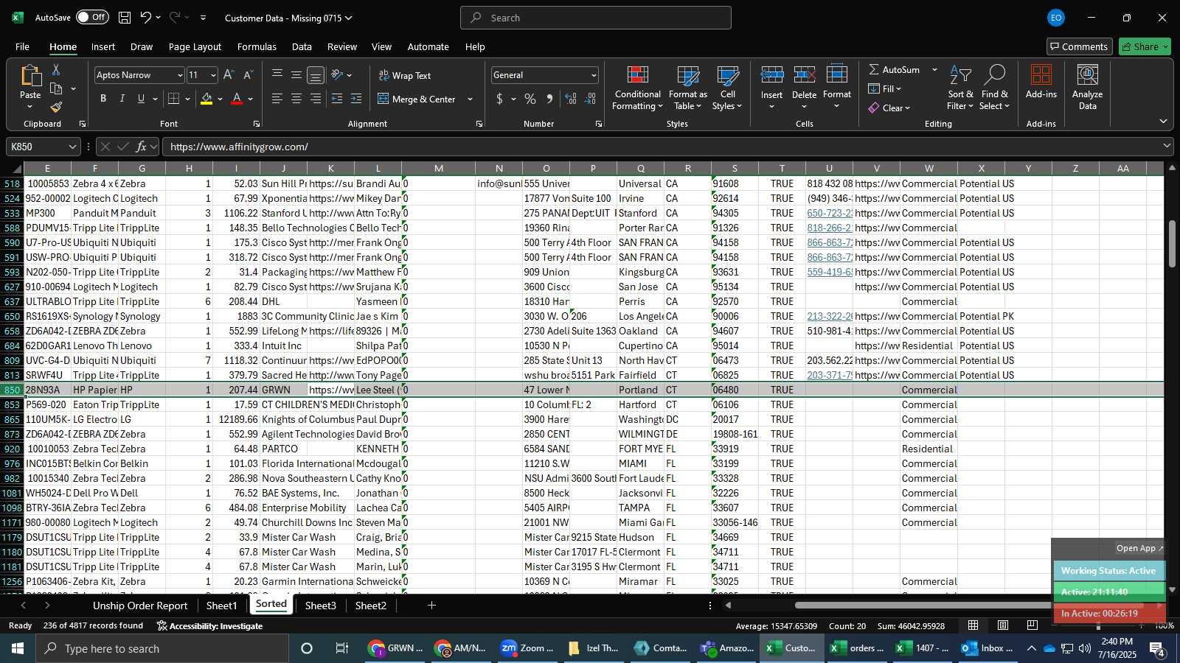The height and width of the screenshot is (663, 1180).
Task: Toggle Wrap Text
Action: [405, 76]
